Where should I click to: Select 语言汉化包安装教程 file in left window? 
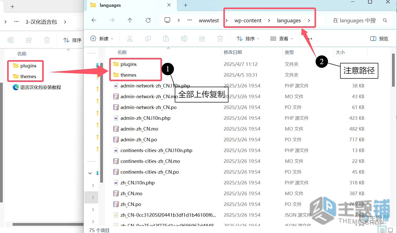[x=37, y=87]
